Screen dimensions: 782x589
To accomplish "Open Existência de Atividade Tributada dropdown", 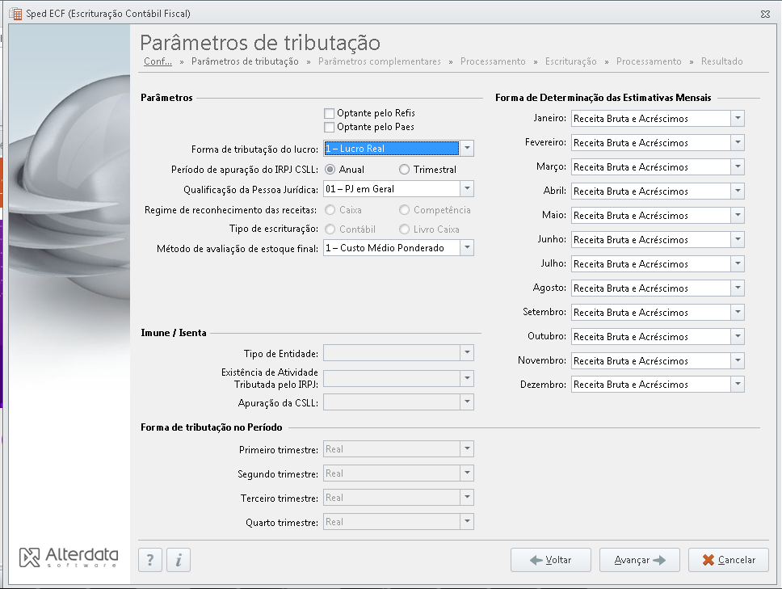I will coord(467,379).
